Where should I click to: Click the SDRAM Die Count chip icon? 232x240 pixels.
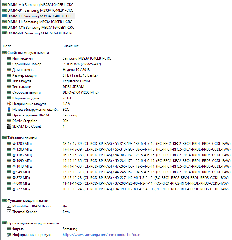click(x=9, y=126)
